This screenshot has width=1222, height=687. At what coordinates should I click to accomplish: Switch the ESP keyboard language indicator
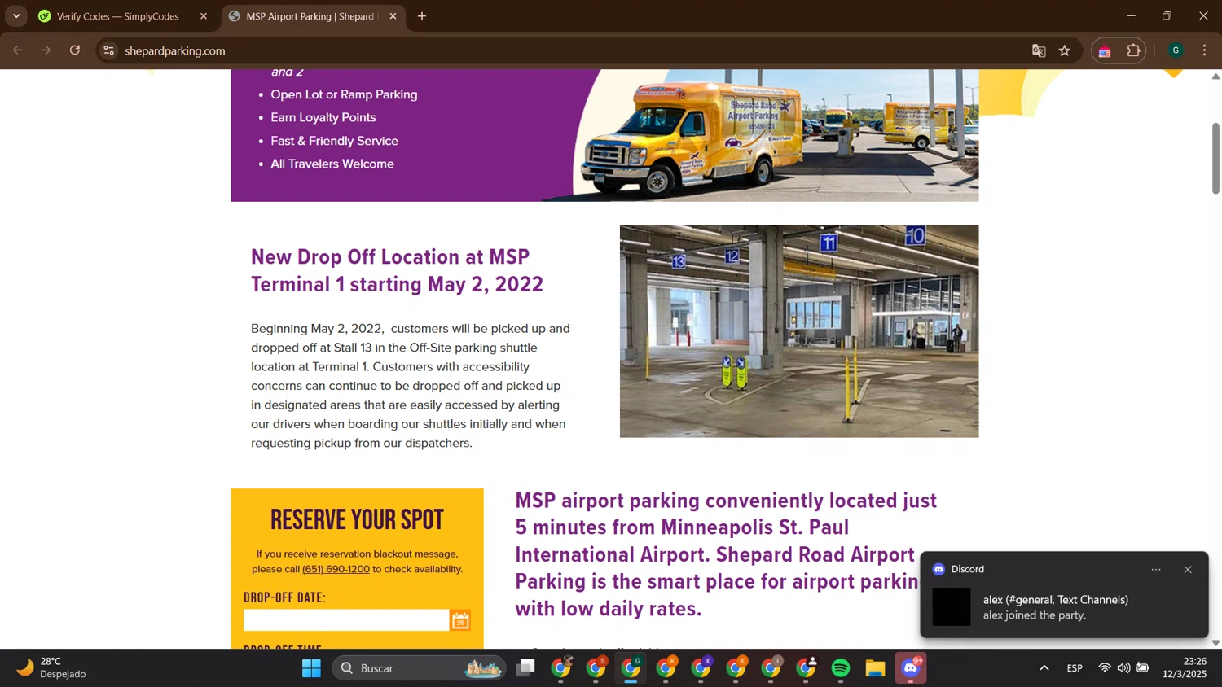[1075, 668]
